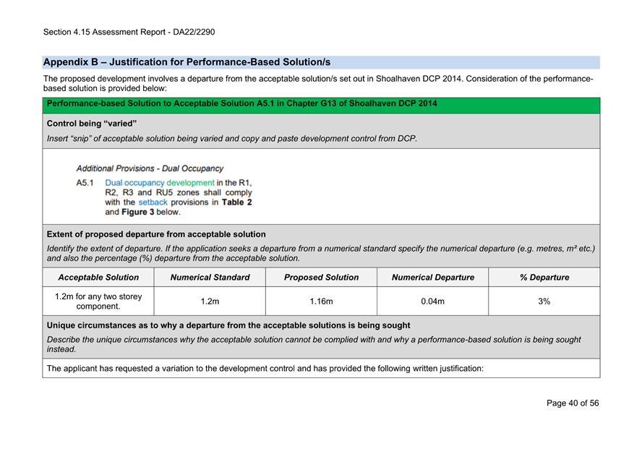Click 'Additional Provisions - Dual Occupancy' italic text
This screenshot has width=642, height=454.
point(150,168)
